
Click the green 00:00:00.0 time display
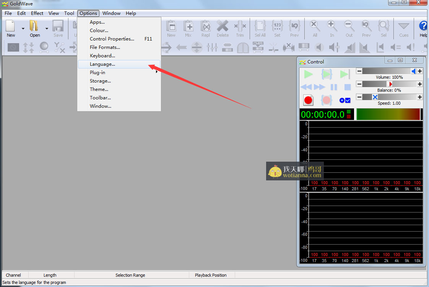pyautogui.click(x=327, y=114)
